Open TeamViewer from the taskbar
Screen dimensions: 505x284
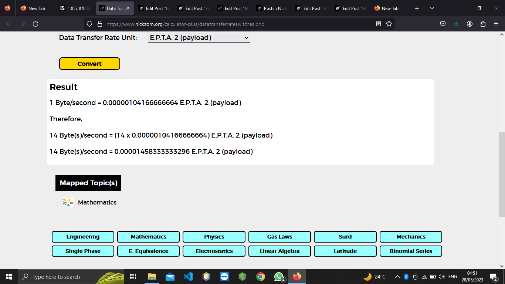[224, 277]
